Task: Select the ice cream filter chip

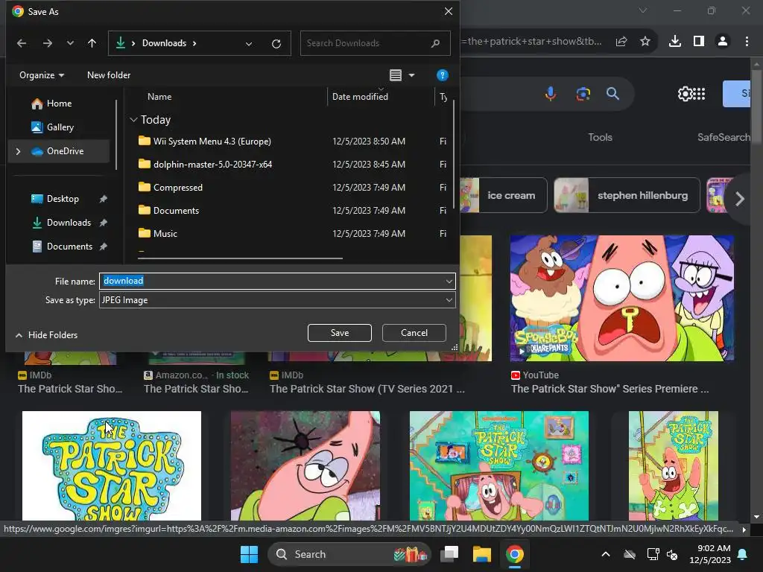Action: tap(504, 196)
